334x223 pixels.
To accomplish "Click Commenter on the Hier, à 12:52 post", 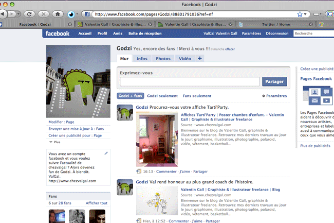I will (x=179, y=221).
